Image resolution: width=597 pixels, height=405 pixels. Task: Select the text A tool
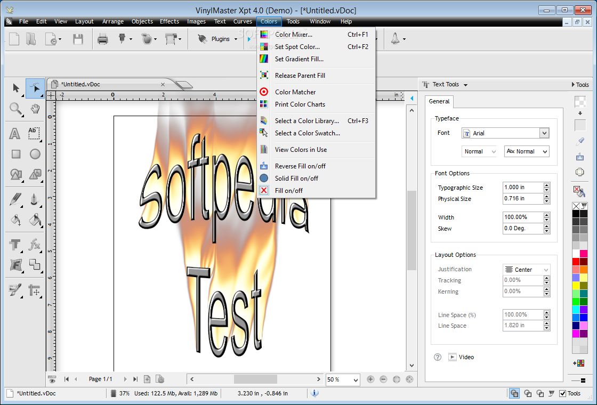tap(14, 134)
